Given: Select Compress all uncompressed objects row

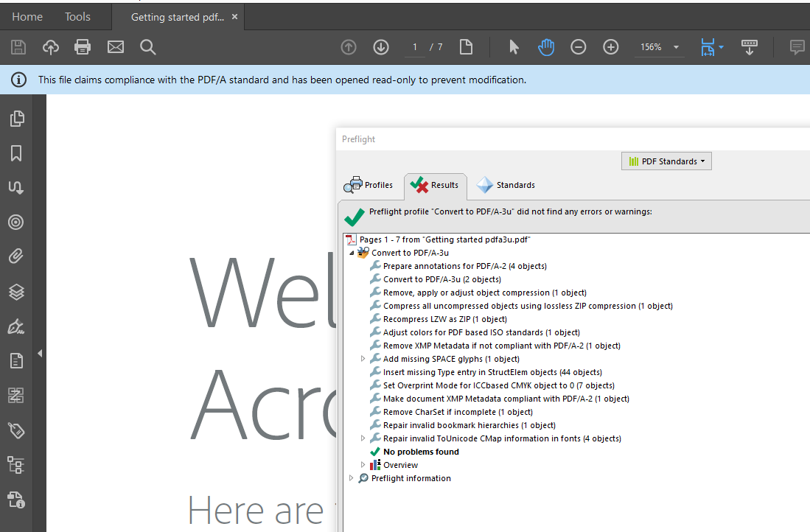Looking at the screenshot, I should pyautogui.click(x=521, y=307).
